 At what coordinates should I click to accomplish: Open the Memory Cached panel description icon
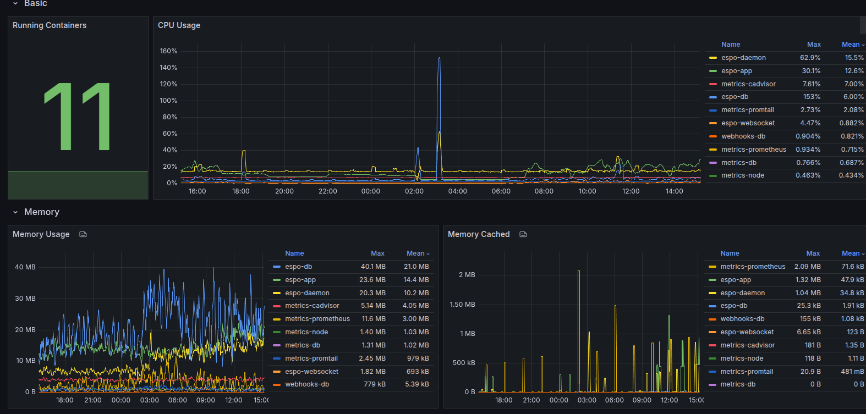[523, 234]
